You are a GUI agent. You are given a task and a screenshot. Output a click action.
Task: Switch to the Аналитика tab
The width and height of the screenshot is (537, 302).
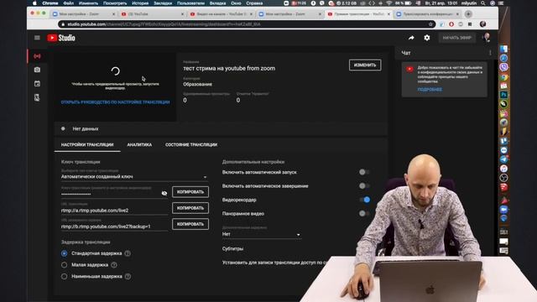point(139,145)
